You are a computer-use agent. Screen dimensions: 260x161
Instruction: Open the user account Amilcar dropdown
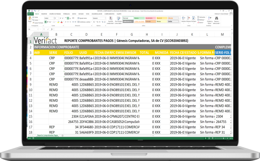[x=222, y=14]
